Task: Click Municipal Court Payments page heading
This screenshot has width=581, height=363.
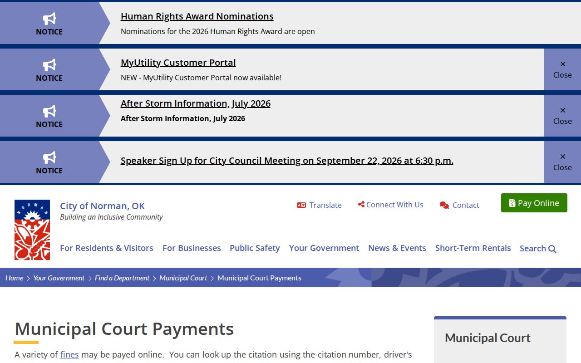Action: (124, 329)
